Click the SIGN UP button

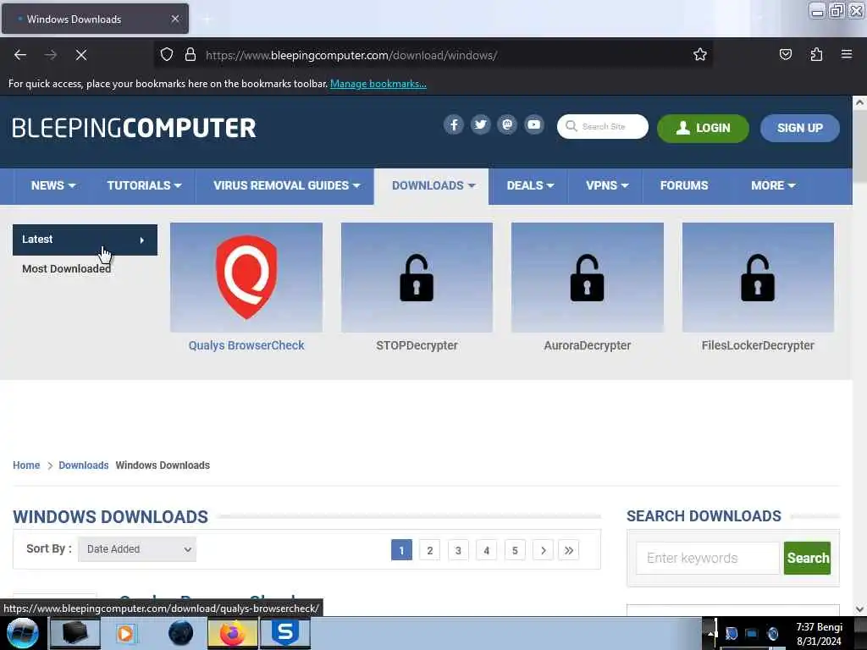click(x=799, y=128)
